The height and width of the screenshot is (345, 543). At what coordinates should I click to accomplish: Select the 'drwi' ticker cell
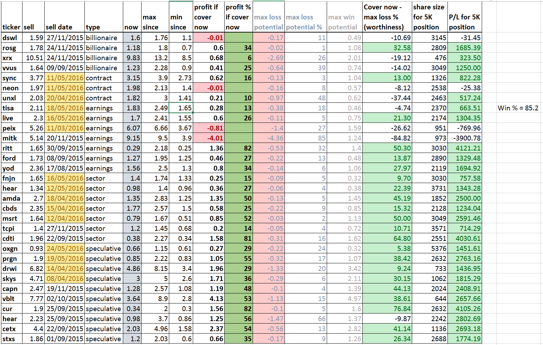tap(12, 269)
